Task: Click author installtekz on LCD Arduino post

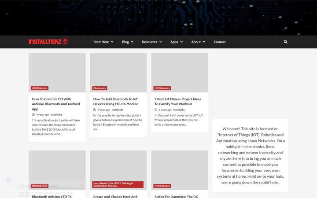Action: [x=56, y=114]
